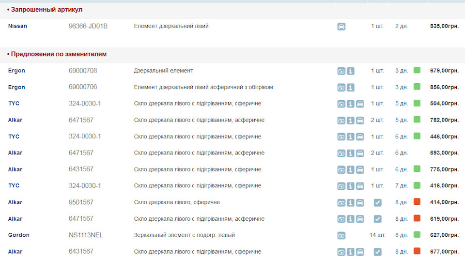The height and width of the screenshot is (258, 465).
Task: Click description 'Дзеркальний елемент'
Action: 163,71
